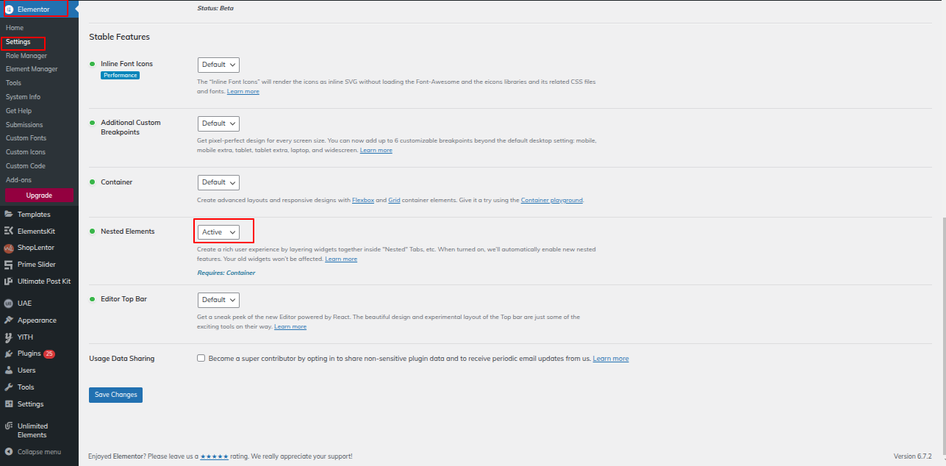Click the Version 6.7.2 text
The image size is (946, 466).
[x=913, y=456]
